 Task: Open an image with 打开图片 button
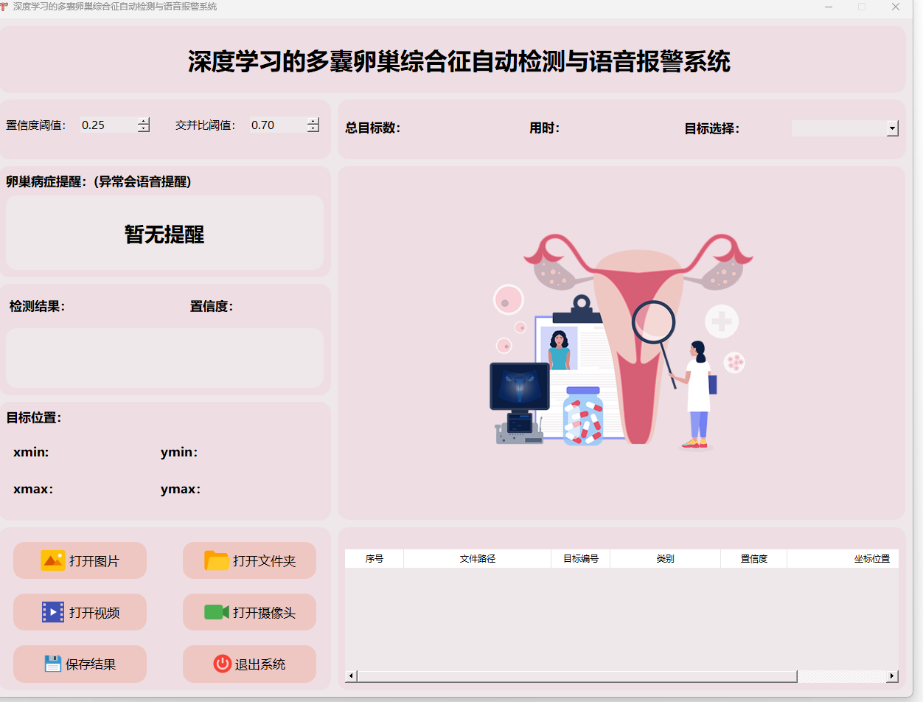(80, 560)
